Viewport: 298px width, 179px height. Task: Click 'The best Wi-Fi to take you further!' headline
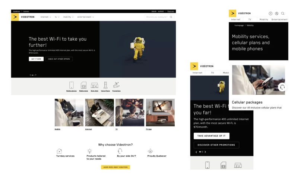pyautogui.click(x=58, y=42)
